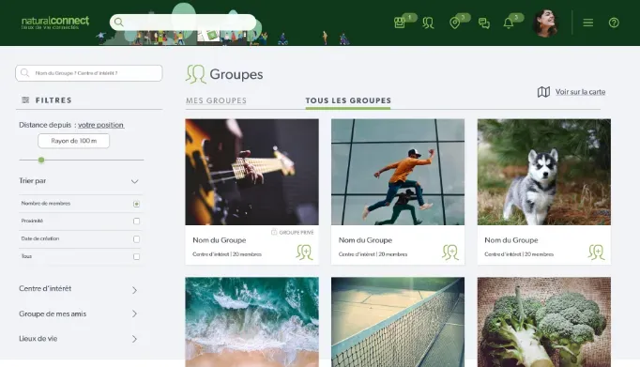Check the Tous sort option
Viewport: 640px width, 367px height.
pyautogui.click(x=136, y=256)
